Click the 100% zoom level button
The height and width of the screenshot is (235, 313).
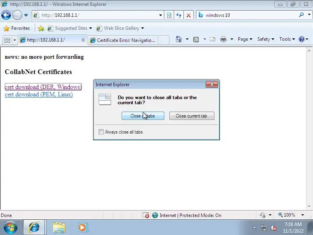click(x=287, y=215)
